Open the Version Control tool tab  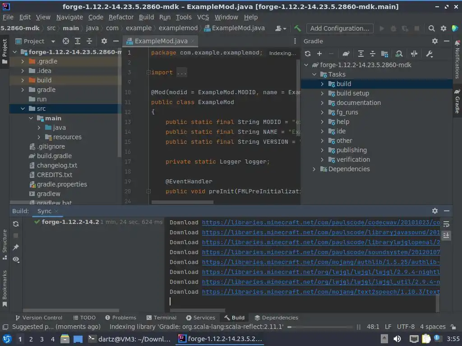tap(39, 318)
